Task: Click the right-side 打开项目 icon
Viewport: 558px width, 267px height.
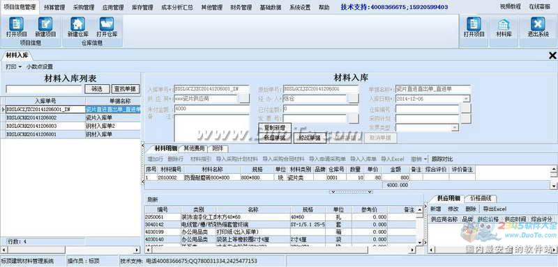Action: (474, 27)
